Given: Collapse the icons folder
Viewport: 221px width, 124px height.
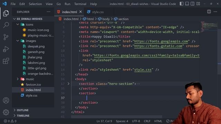Looking at the screenshot, I should (x=29, y=24).
